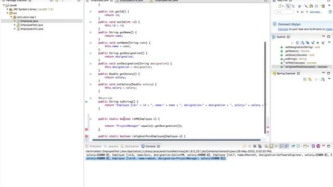Click the Link with Editor icon in Spring Explorer
This screenshot has width=333, height=187.
click(x=310, y=79)
